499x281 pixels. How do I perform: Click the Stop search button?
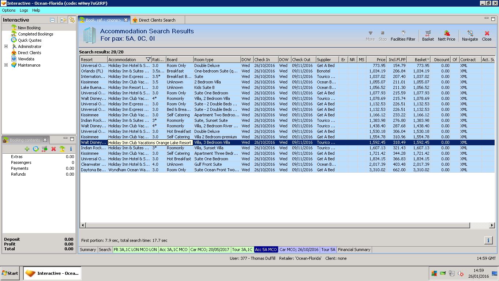(x=383, y=35)
